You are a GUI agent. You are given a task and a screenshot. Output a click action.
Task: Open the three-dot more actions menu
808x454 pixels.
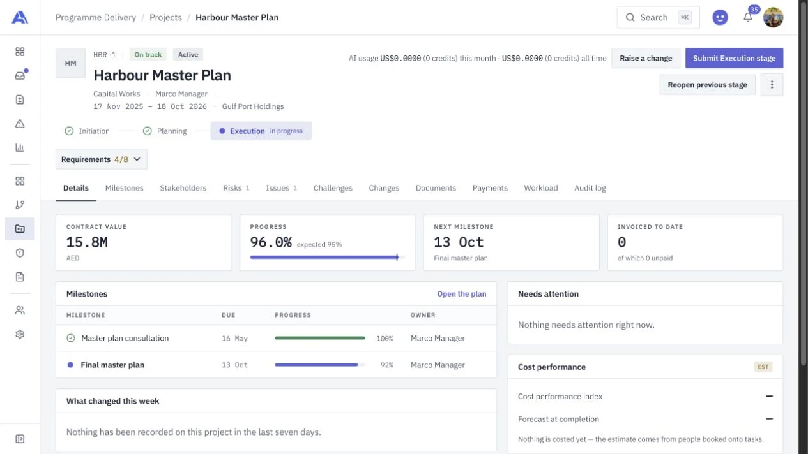click(x=772, y=85)
